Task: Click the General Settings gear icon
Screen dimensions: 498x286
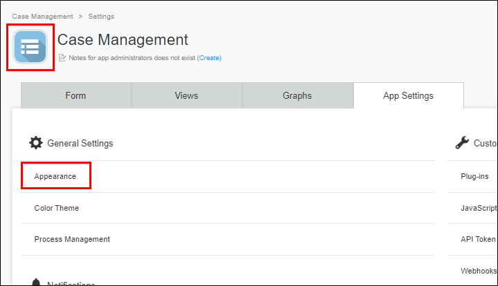Action: [35, 143]
